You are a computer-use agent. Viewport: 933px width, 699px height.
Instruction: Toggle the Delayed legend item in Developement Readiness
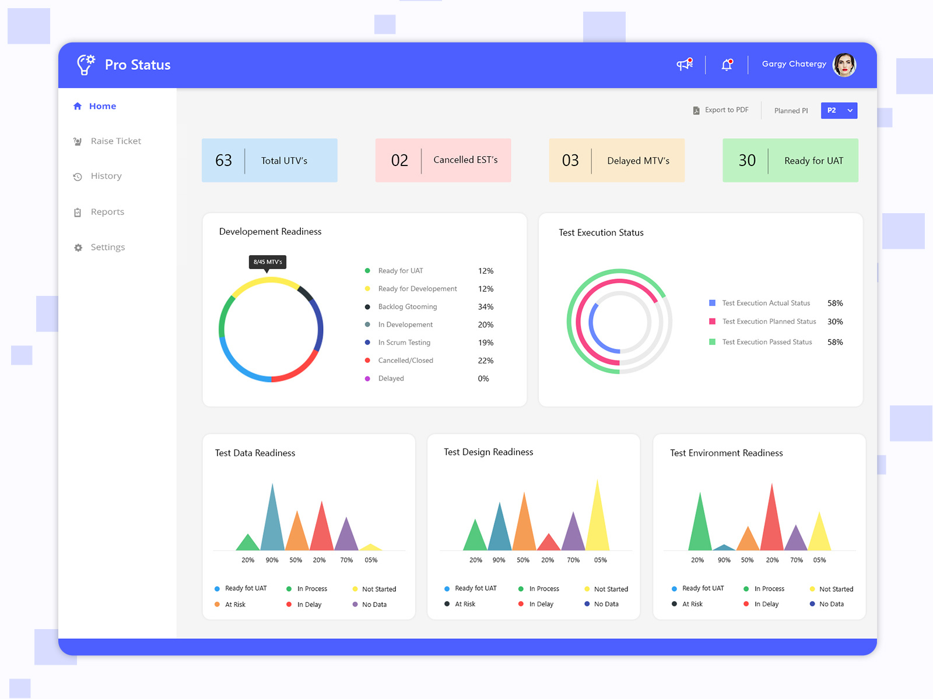pos(391,378)
